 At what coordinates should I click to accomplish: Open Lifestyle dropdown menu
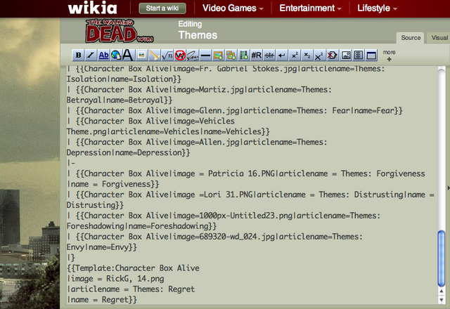377,8
